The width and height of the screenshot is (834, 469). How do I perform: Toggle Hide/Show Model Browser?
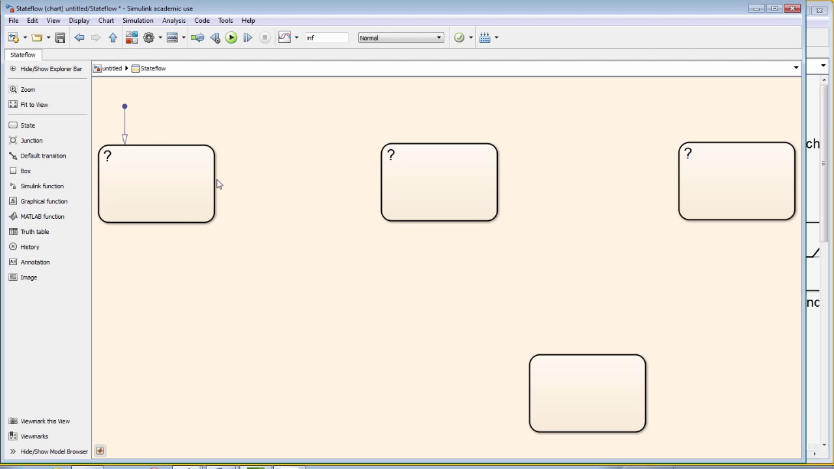(48, 451)
